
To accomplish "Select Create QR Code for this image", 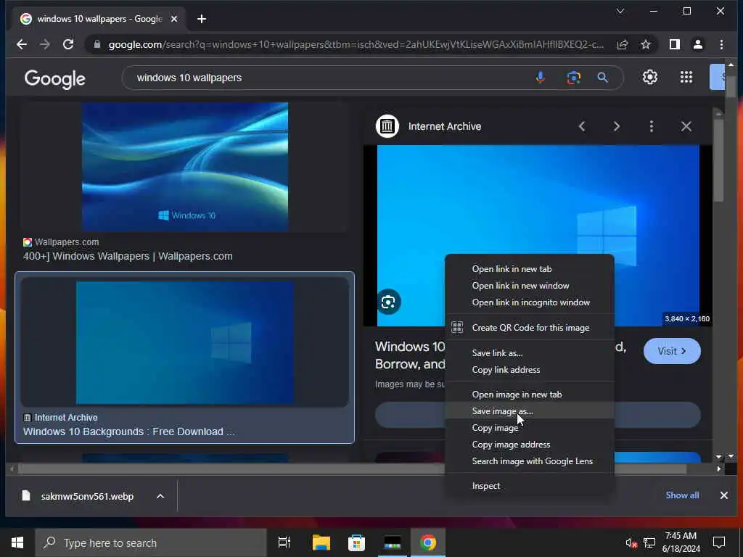I will (x=529, y=327).
